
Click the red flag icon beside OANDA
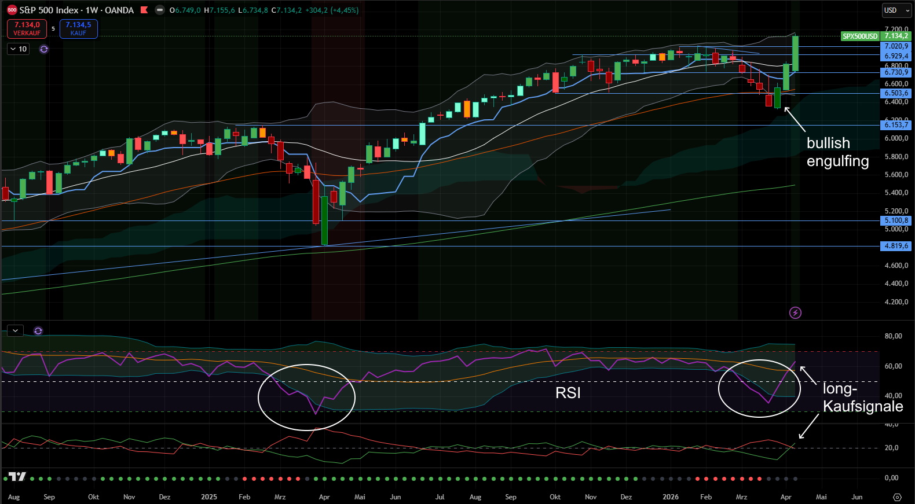click(144, 10)
